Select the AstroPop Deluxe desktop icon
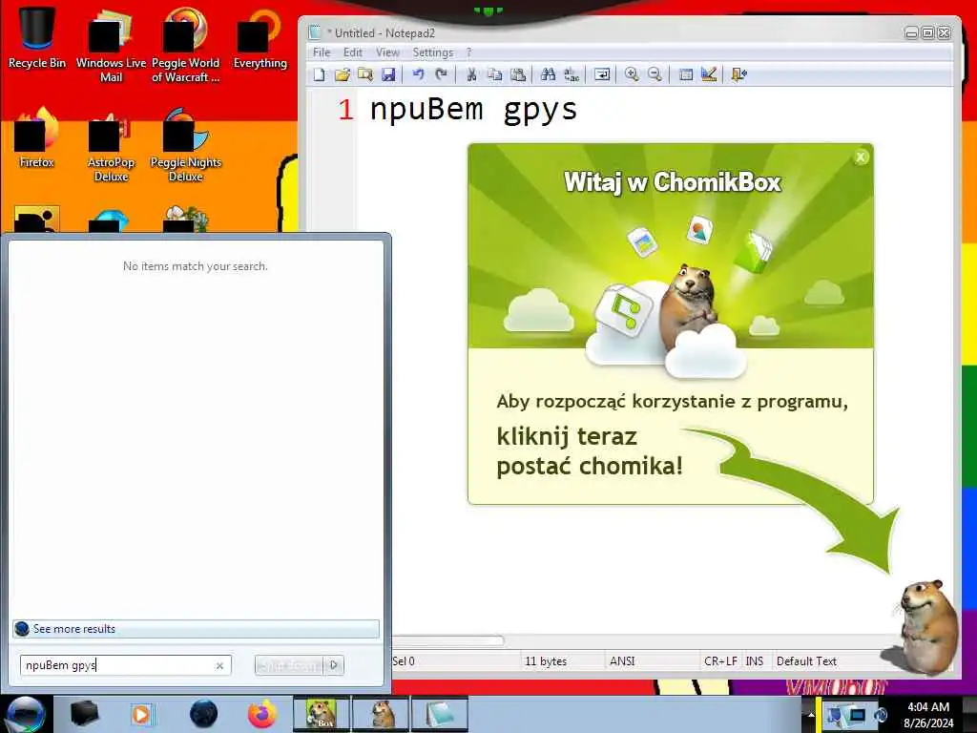This screenshot has height=733, width=977. tap(111, 146)
